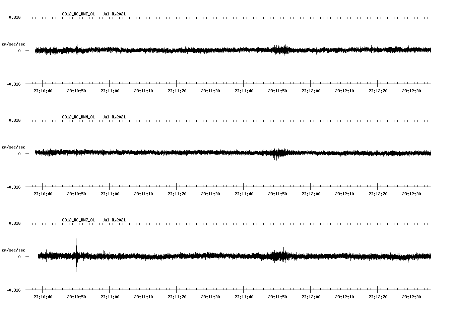Click the dip near 23:11:50 on HNN trace
The width and height of the screenshot is (455, 309).
(x=275, y=157)
